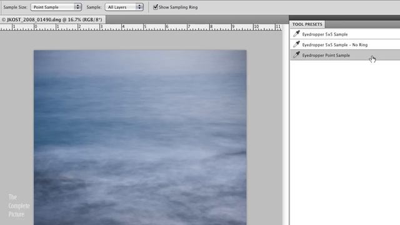Select Eyedropper Point Sample preset label

click(x=326, y=55)
